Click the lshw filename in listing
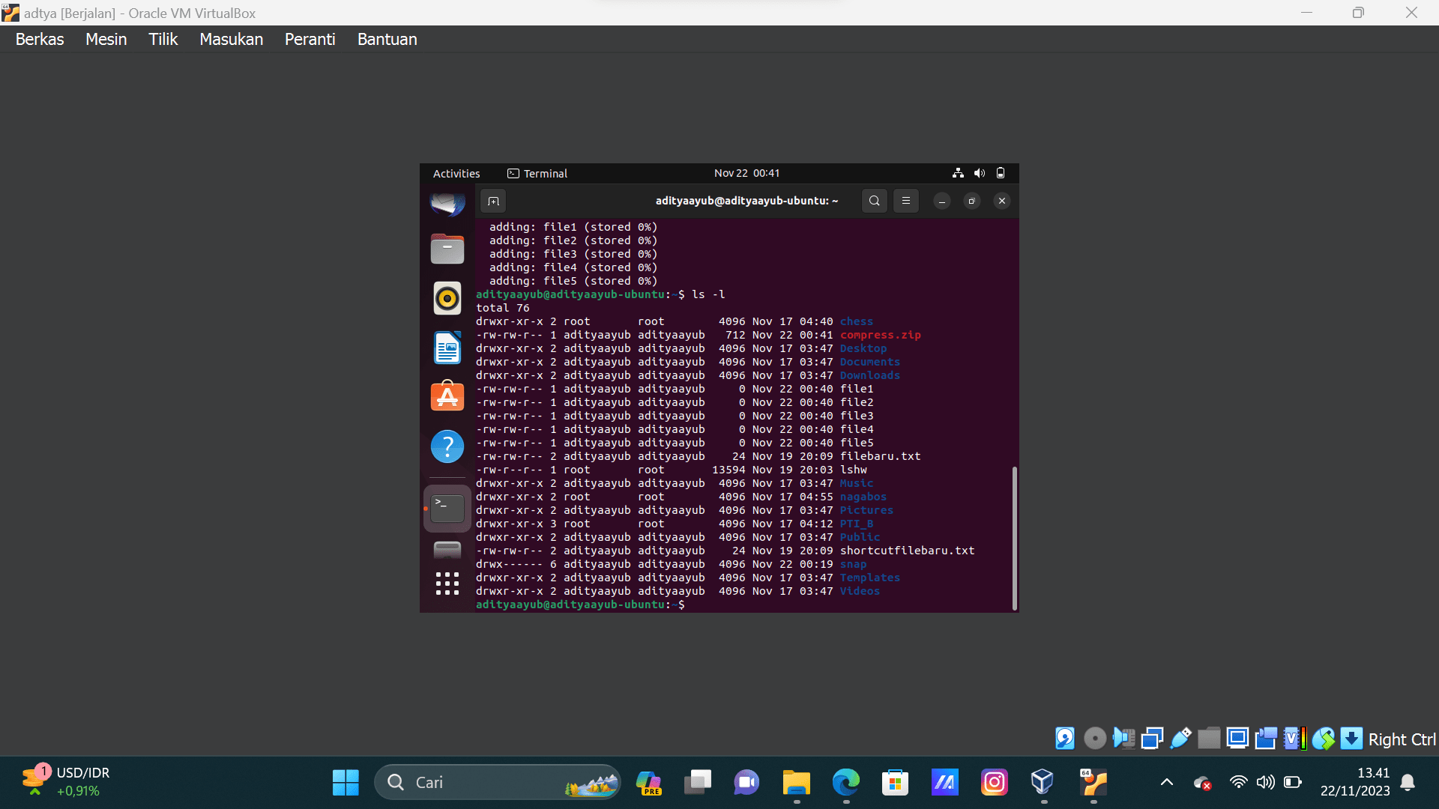 [x=853, y=470]
